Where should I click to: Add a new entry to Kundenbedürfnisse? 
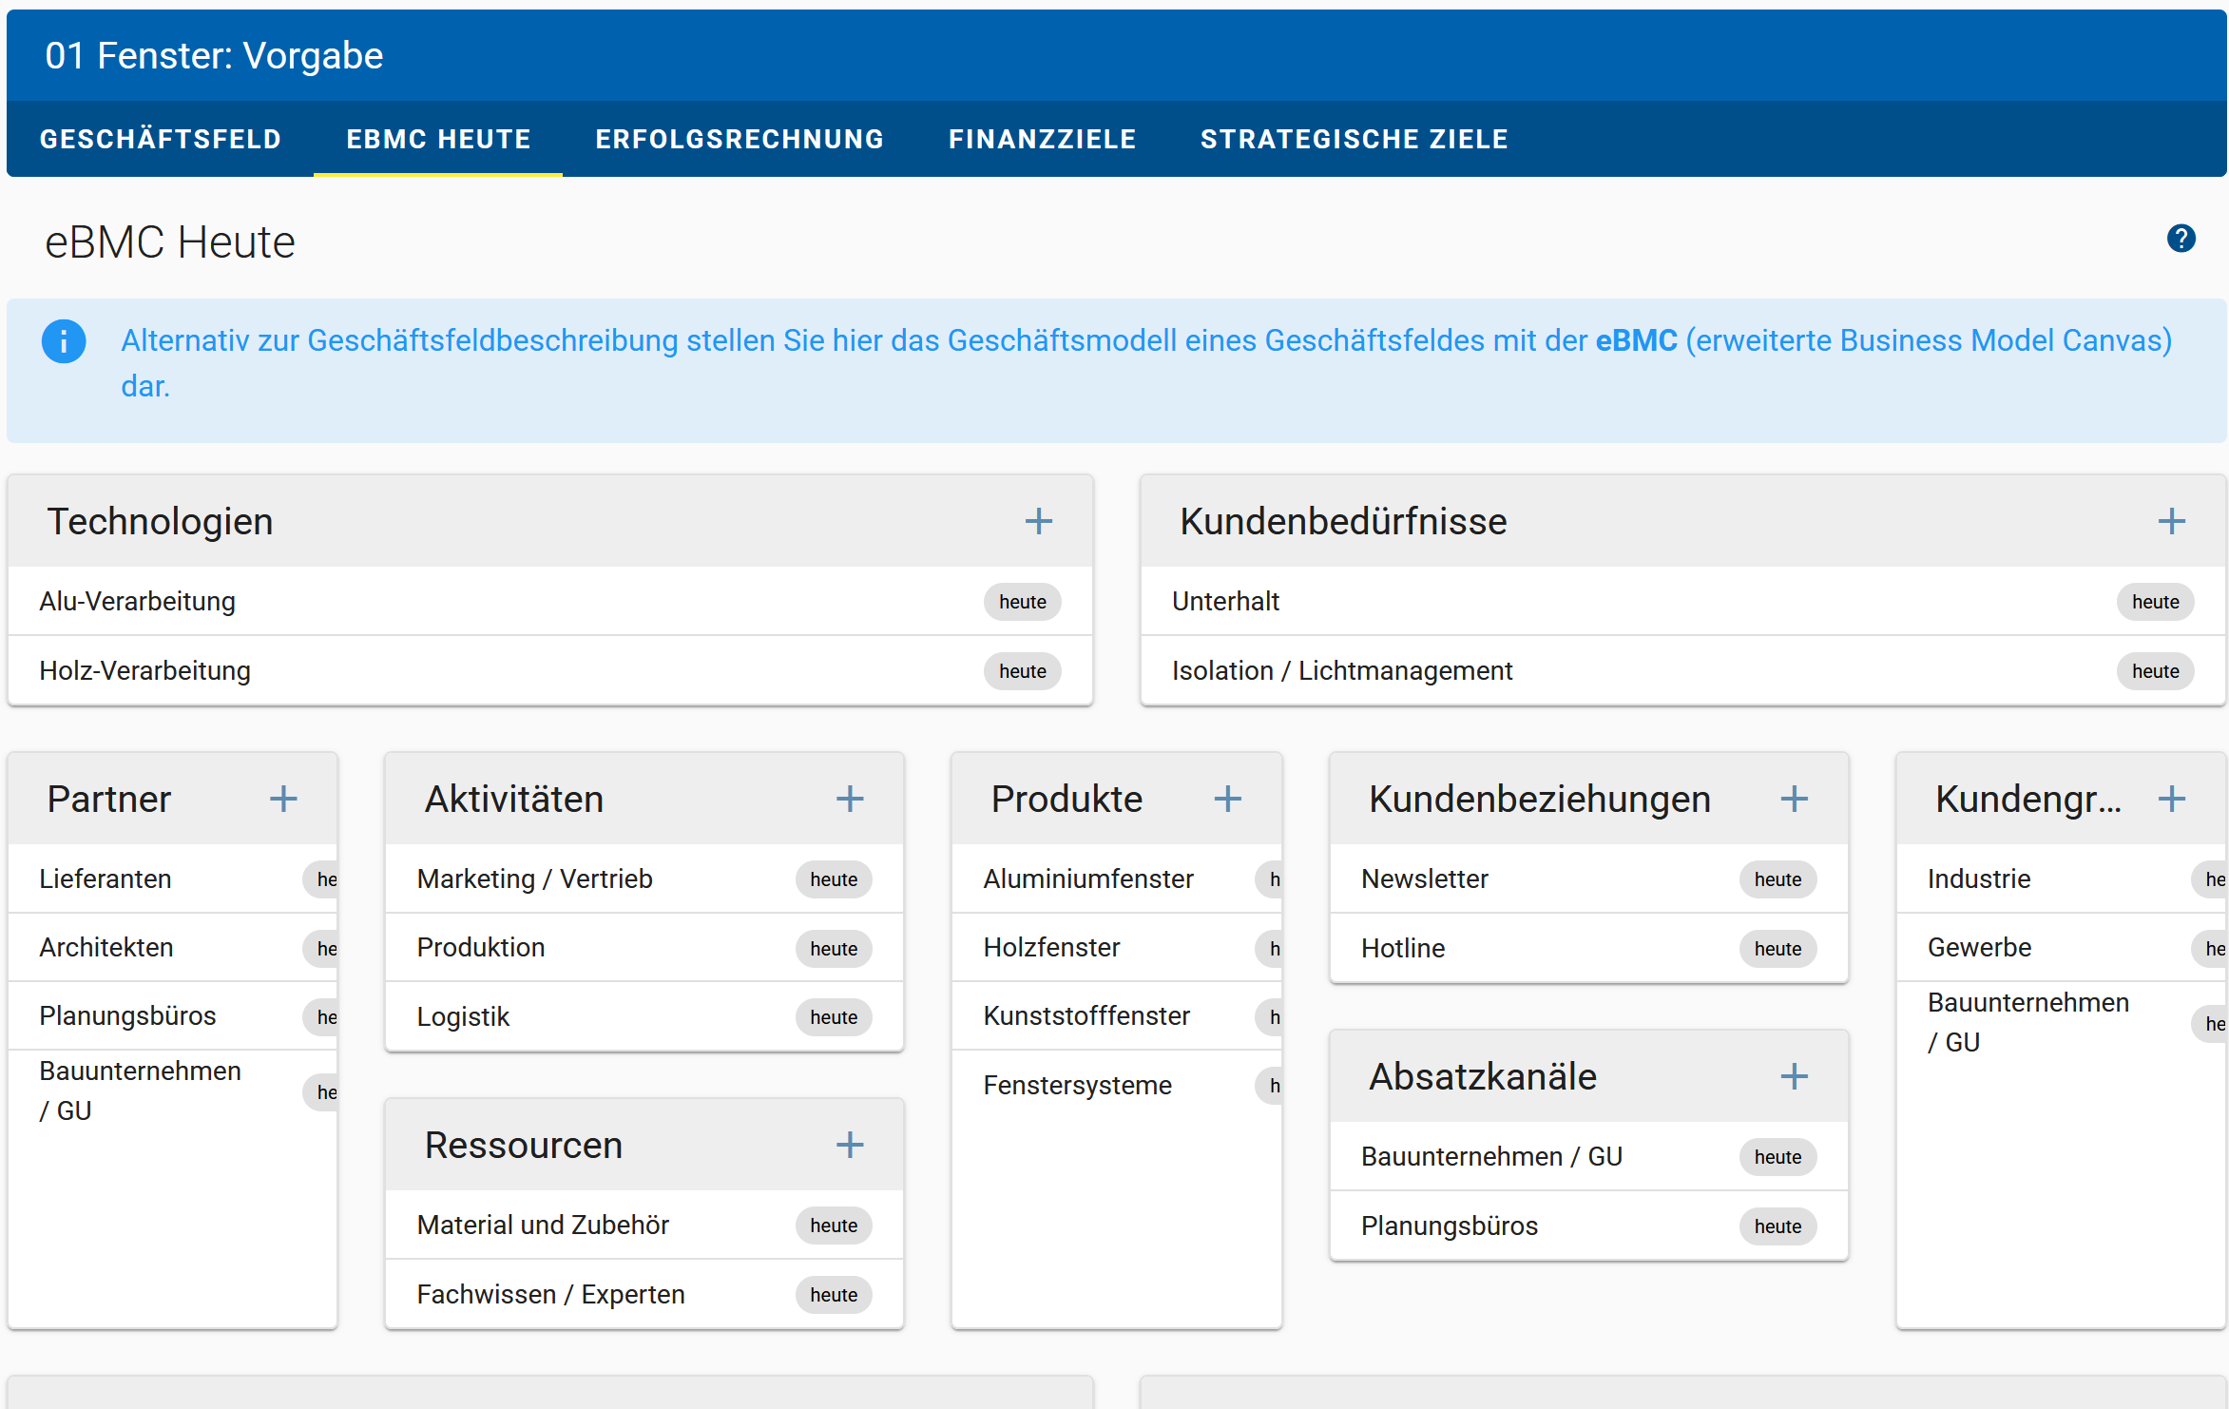tap(2172, 521)
